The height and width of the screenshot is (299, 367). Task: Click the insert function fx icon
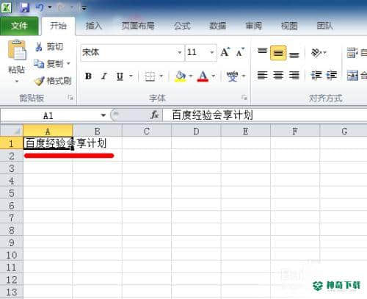155,115
